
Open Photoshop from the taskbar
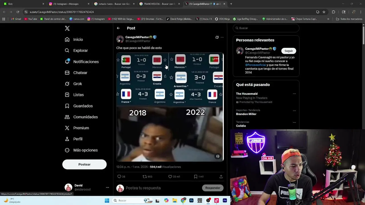[x=191, y=200]
